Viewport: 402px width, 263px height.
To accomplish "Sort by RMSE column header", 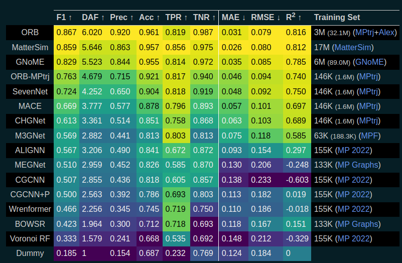I will point(265,18).
